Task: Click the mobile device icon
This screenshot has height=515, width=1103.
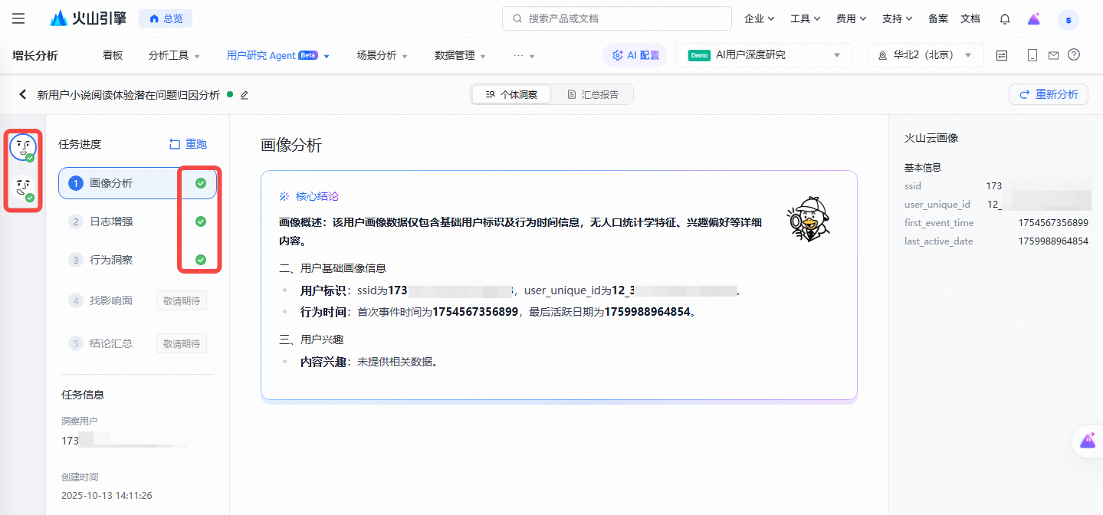Action: point(1032,55)
